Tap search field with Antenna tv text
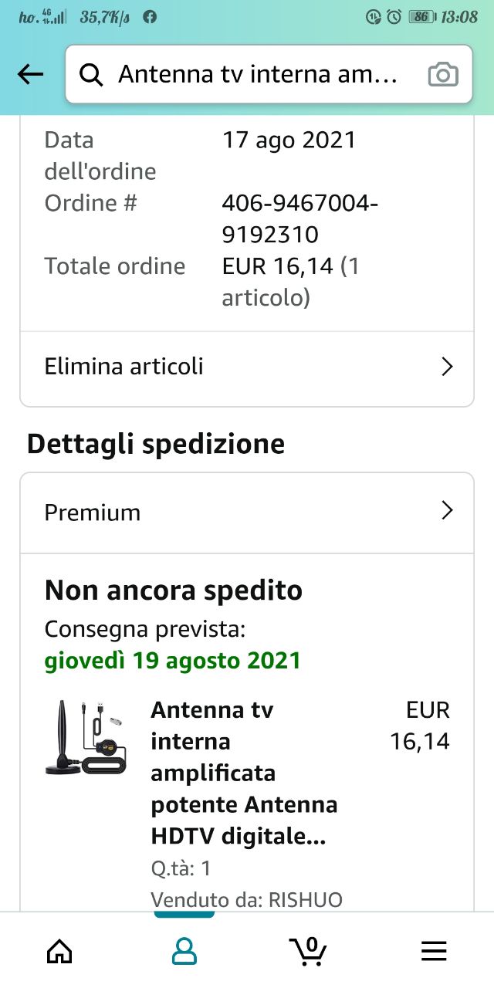494x988 pixels. 257,75
